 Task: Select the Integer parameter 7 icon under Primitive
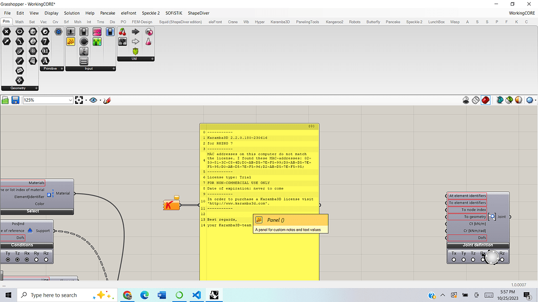tap(45, 41)
